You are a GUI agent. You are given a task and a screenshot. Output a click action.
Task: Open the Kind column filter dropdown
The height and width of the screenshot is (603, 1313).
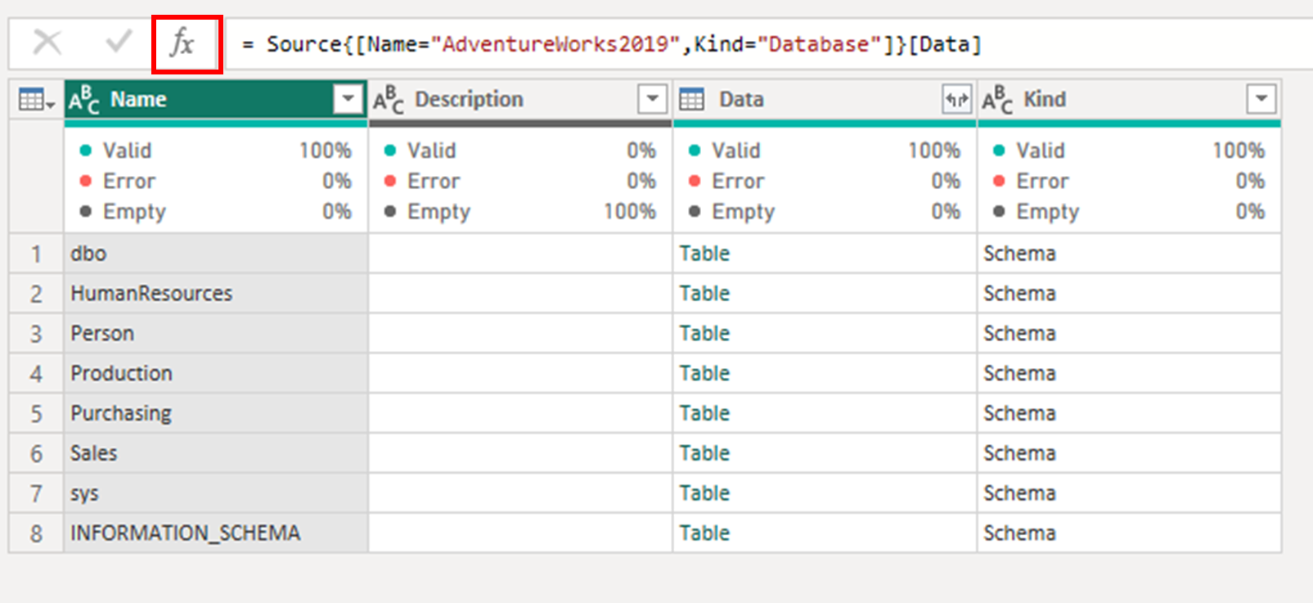[1261, 100]
